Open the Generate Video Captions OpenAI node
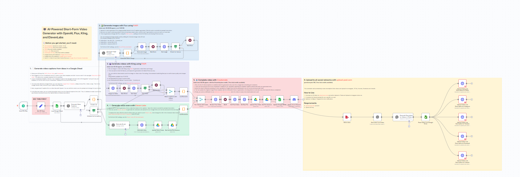This screenshot has width=520, height=177. [x=74, y=106]
